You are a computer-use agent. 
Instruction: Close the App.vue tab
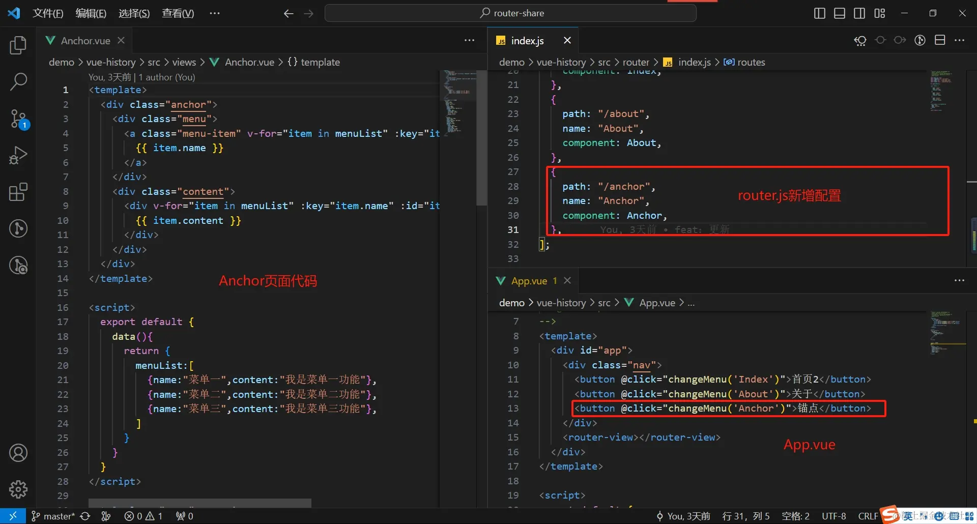tap(567, 280)
